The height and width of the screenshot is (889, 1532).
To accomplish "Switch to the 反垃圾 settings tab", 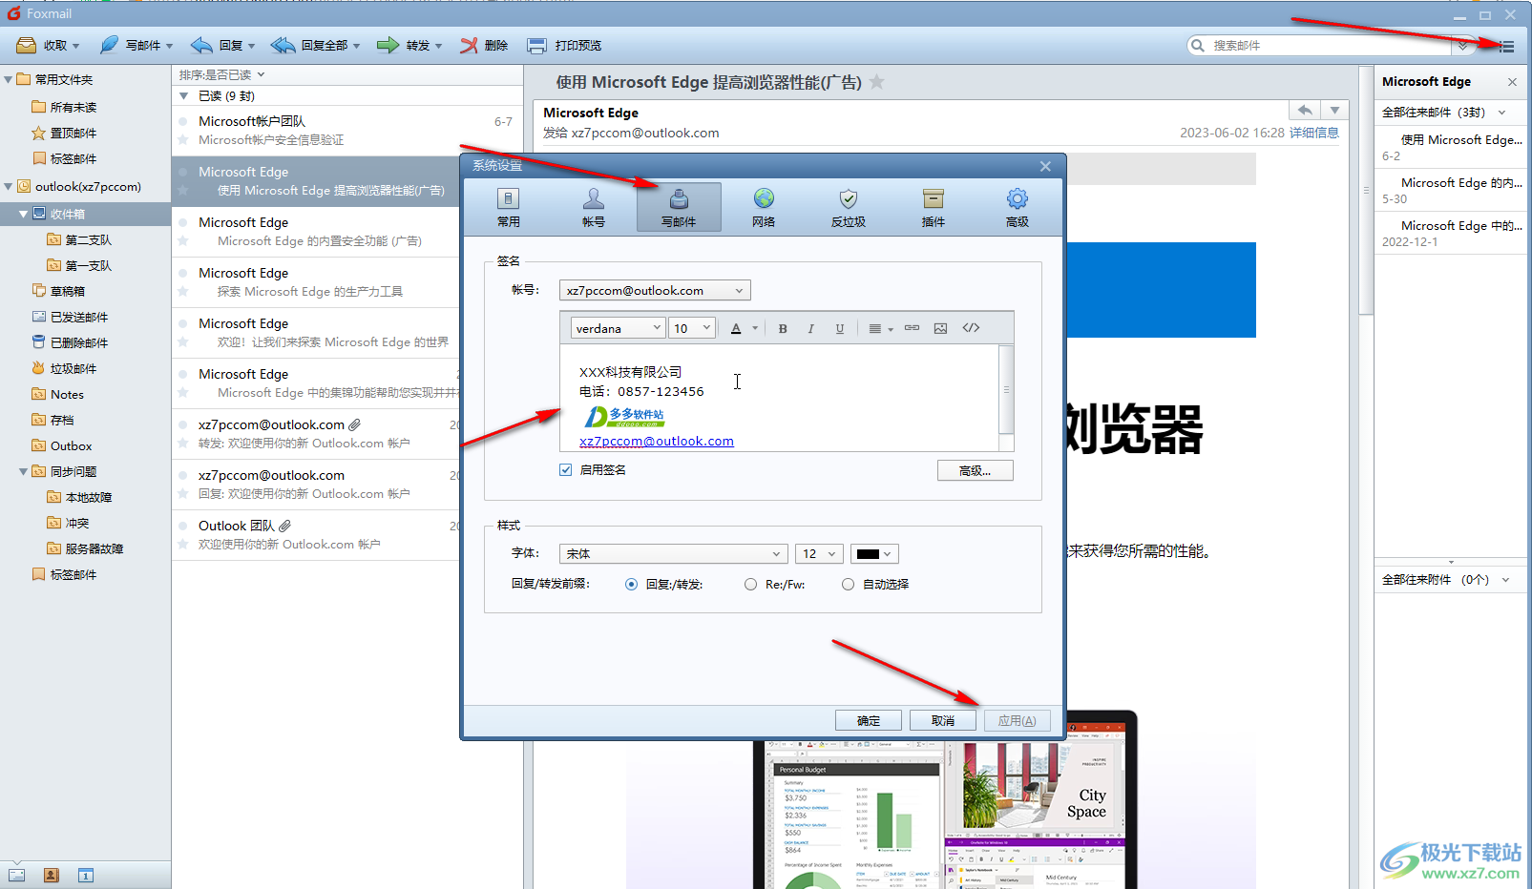I will 848,207.
